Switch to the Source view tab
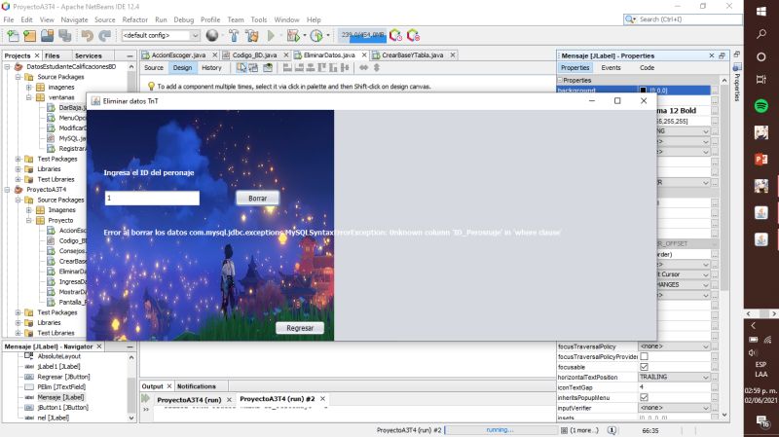 (x=154, y=67)
